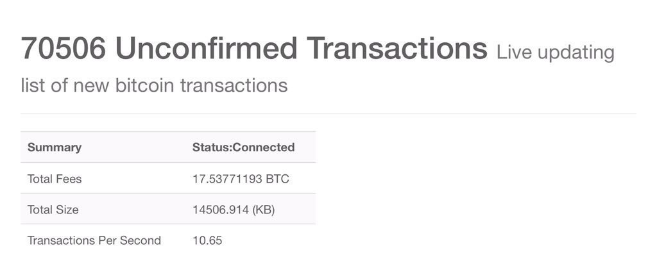657x264 pixels.
Task: Select the Total Size row label
Action: tap(53, 210)
